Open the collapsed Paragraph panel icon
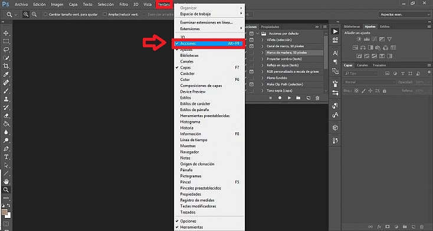 pyautogui.click(x=335, y=61)
